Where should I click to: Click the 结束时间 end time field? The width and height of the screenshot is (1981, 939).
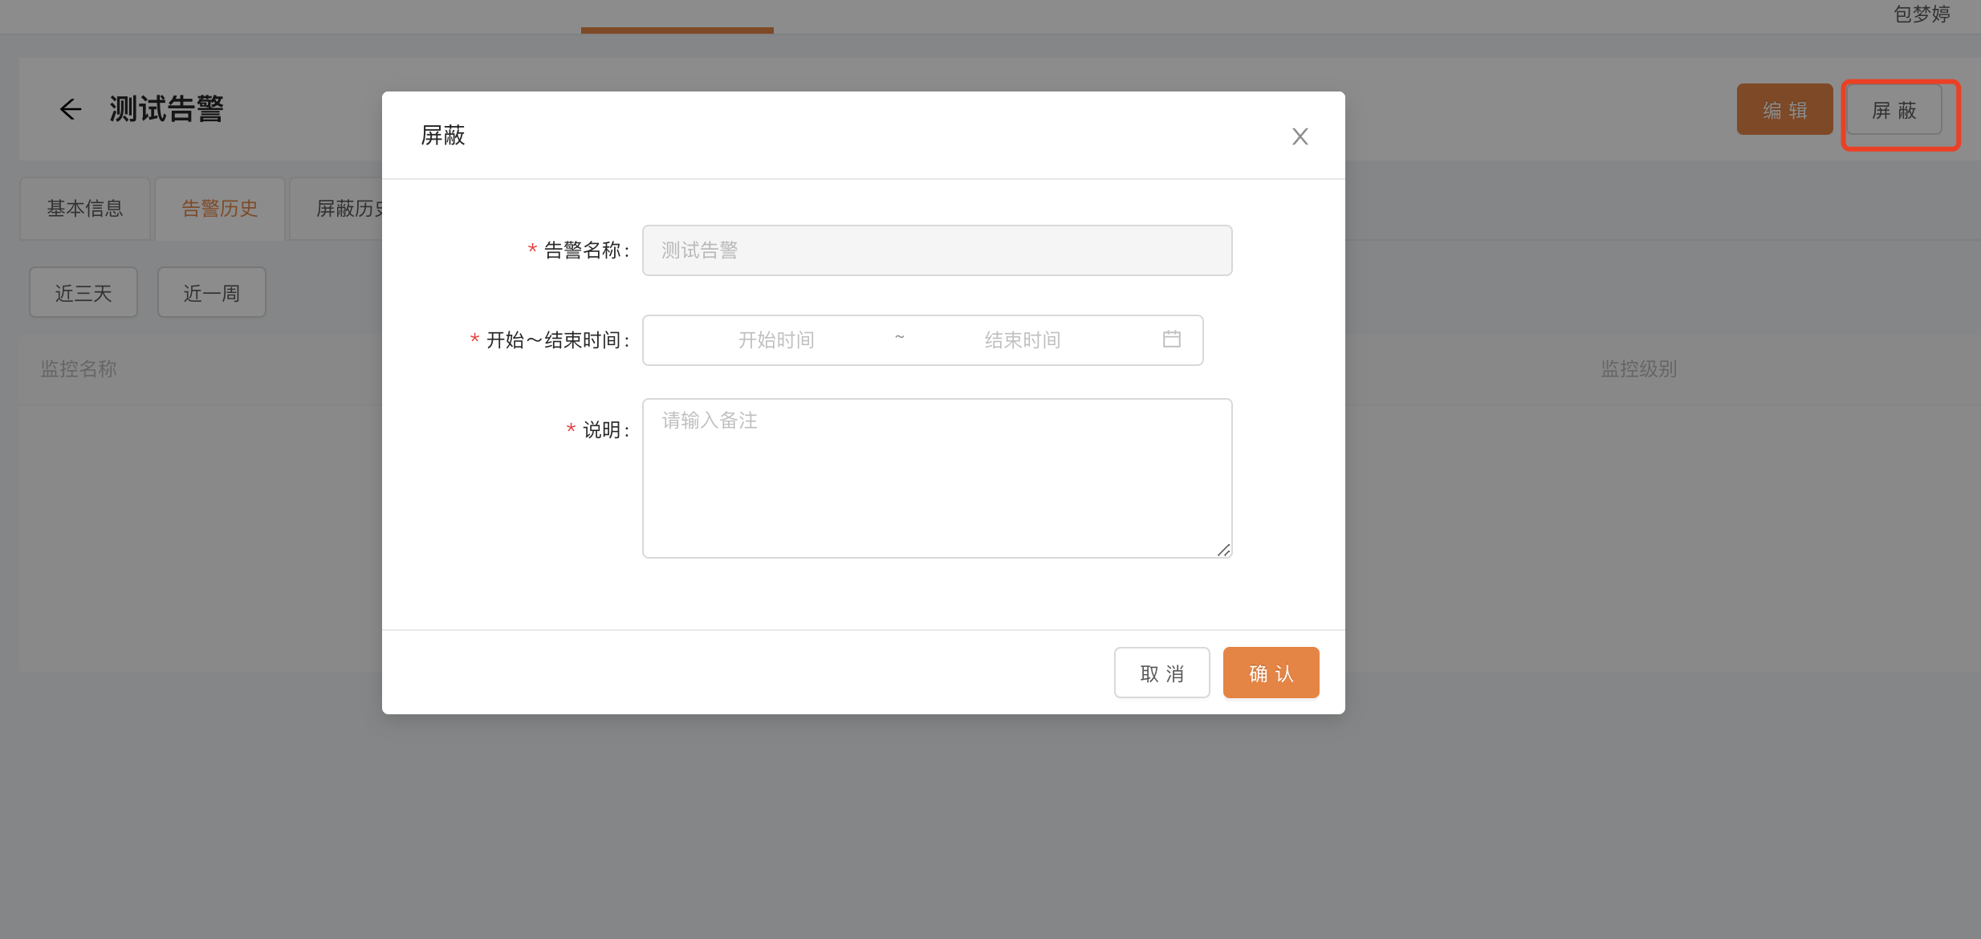pos(1022,340)
